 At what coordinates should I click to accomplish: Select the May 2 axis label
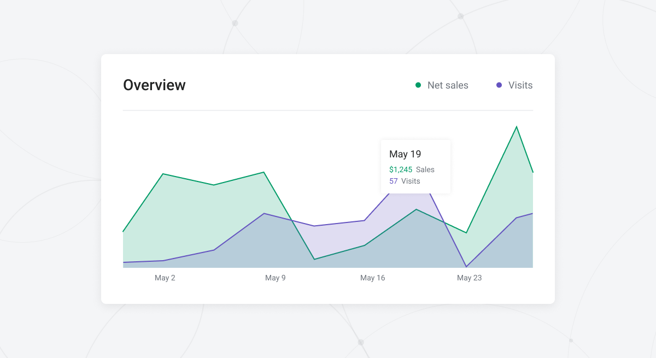[165, 278]
